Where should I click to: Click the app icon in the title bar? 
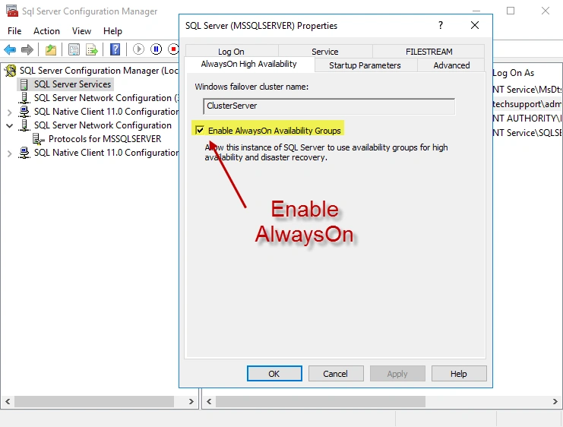[x=12, y=11]
